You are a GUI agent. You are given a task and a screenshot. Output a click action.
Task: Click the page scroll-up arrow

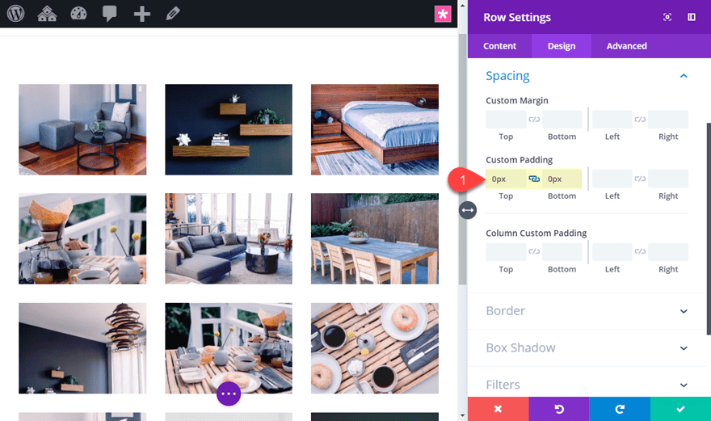coord(462,6)
